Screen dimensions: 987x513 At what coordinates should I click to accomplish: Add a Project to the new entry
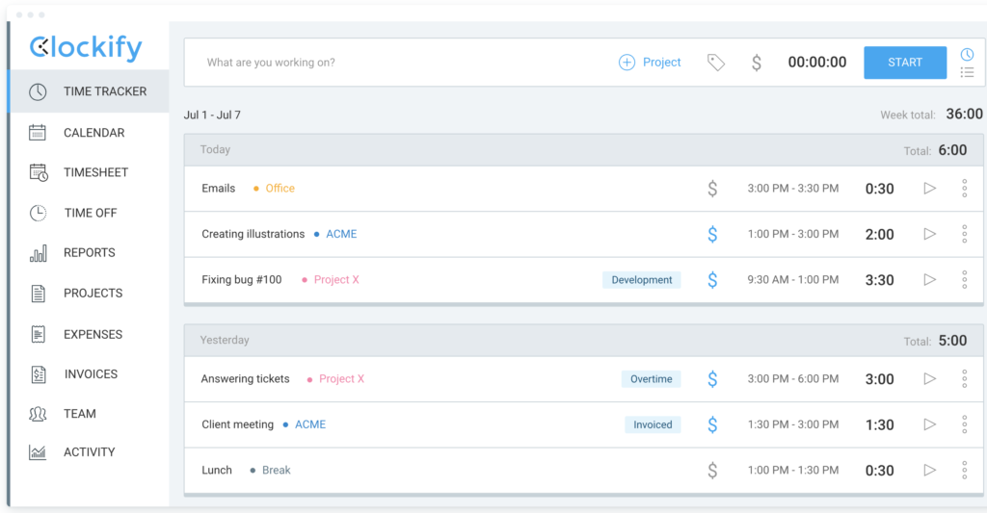point(650,63)
